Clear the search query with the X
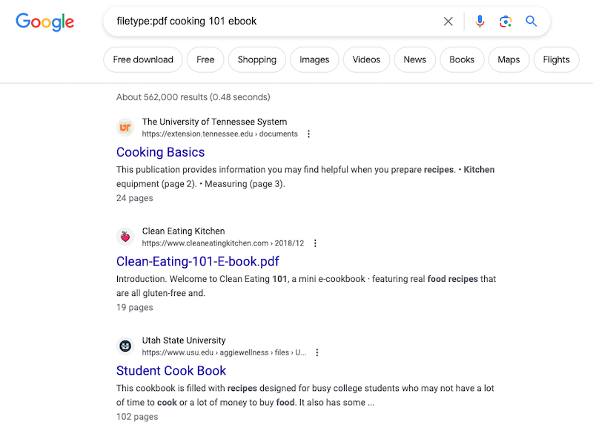 448,22
